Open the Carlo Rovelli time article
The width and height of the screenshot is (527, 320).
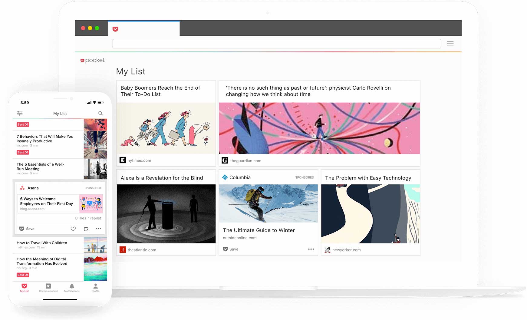308,91
